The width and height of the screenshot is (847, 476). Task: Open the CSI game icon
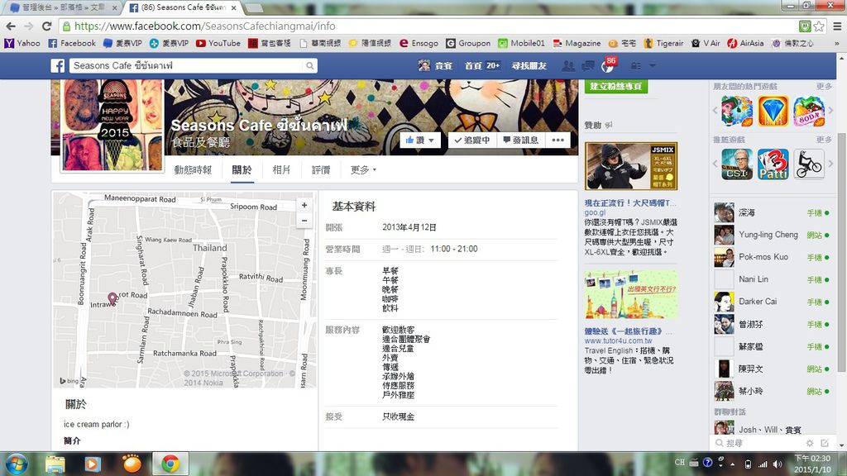[x=737, y=164]
